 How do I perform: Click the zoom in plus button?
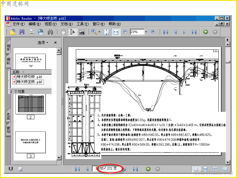tap(153, 32)
